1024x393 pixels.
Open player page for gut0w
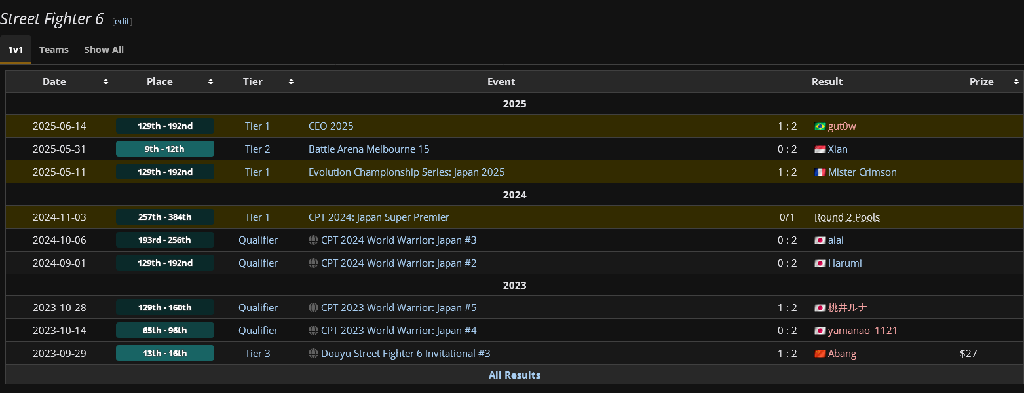click(842, 126)
